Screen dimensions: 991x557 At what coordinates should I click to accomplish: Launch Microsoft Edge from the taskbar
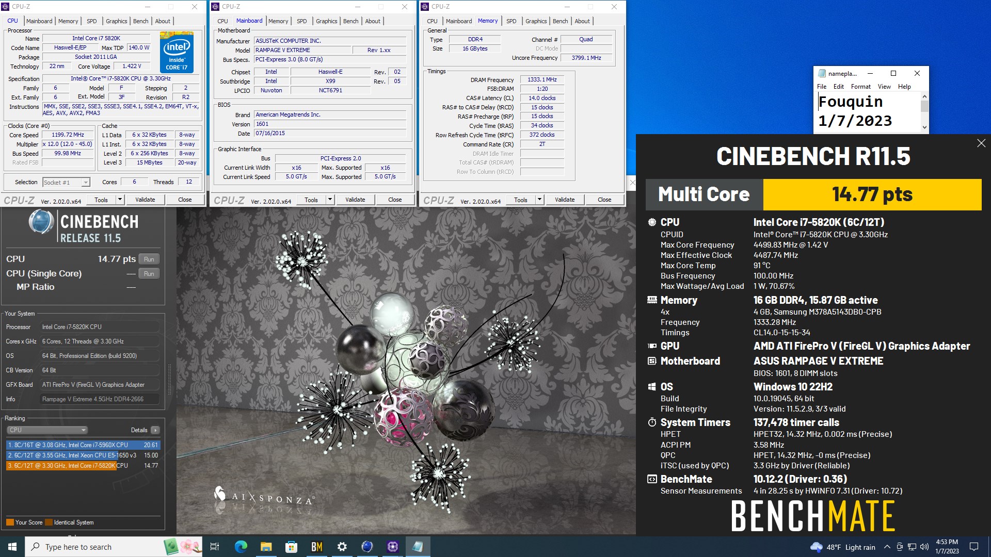[x=241, y=547]
